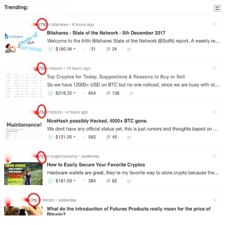Viewport: 227px width, 225px height.
Task: Open NiceHash possibly Hacked post title
Action: (97, 121)
